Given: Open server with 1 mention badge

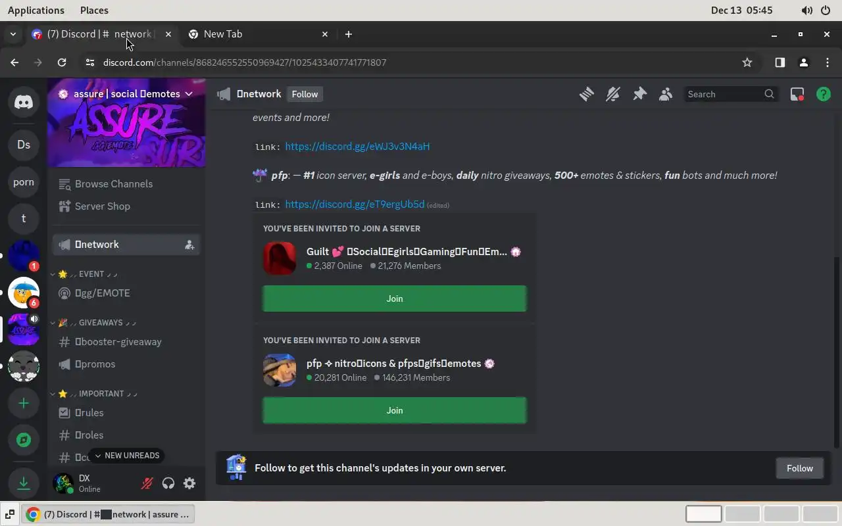Looking at the screenshot, I should point(24,256).
